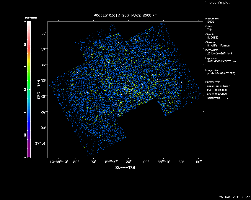The image size is (251, 200).
Task: Click the 57m40s right ascension label
Action: coord(111,162)
